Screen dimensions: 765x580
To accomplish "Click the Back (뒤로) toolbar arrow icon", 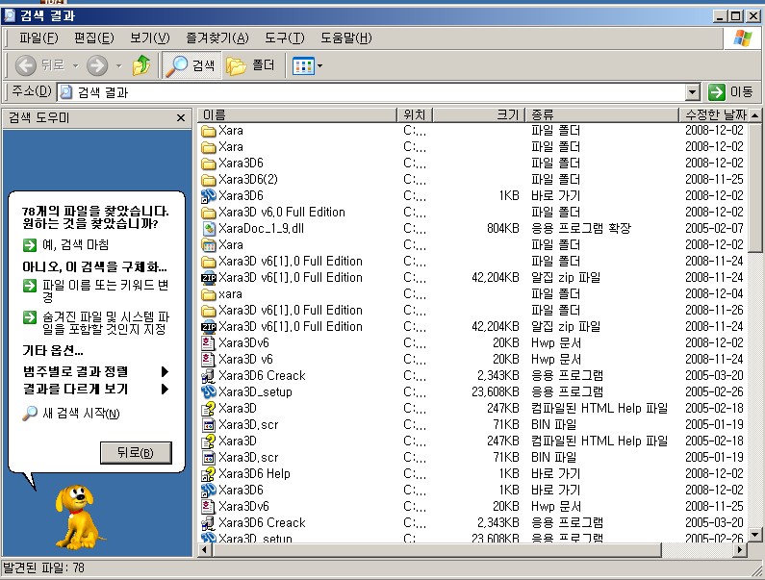I will (x=25, y=65).
